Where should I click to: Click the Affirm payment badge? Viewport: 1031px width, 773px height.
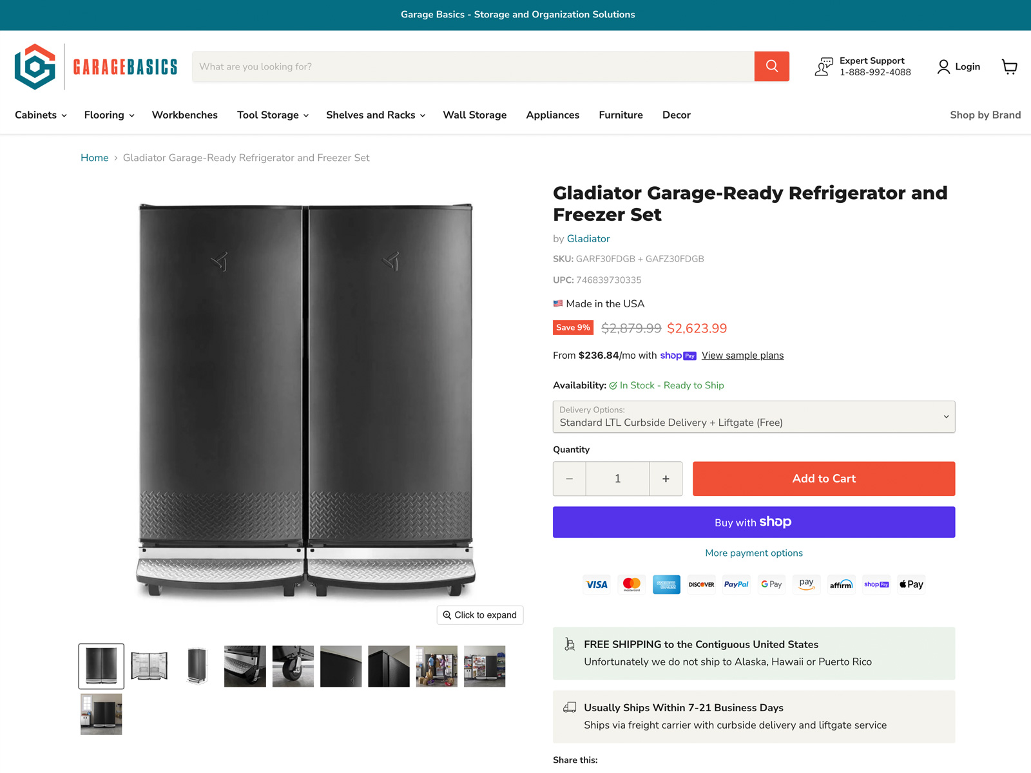pyautogui.click(x=841, y=584)
